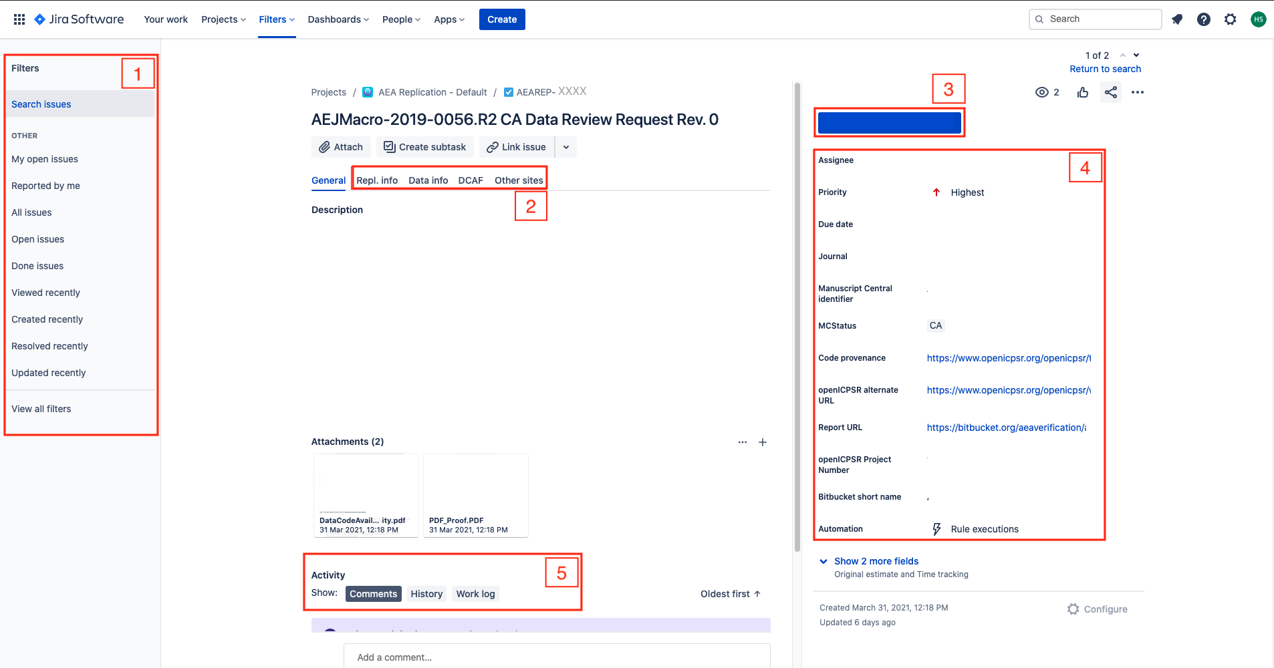This screenshot has width=1274, height=668.
Task: Switch to the Other sites tab
Action: click(519, 180)
